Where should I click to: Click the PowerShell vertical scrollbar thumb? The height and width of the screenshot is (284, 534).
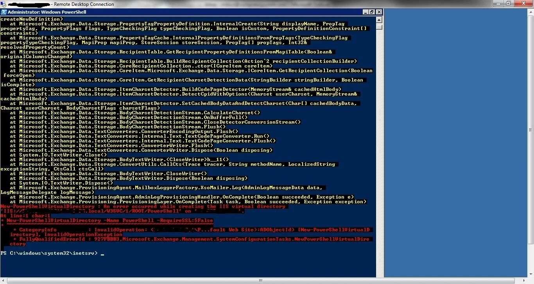pos(379,27)
